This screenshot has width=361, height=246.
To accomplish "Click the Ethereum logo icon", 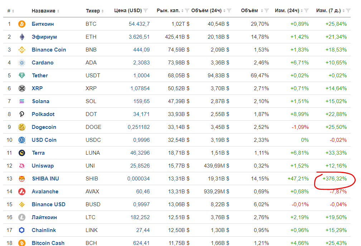I will tap(22, 37).
